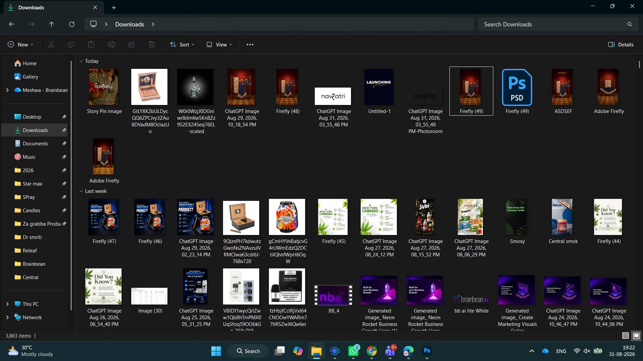This screenshot has height=361, width=643.
Task: Open the View dropdown menu
Action: (219, 44)
